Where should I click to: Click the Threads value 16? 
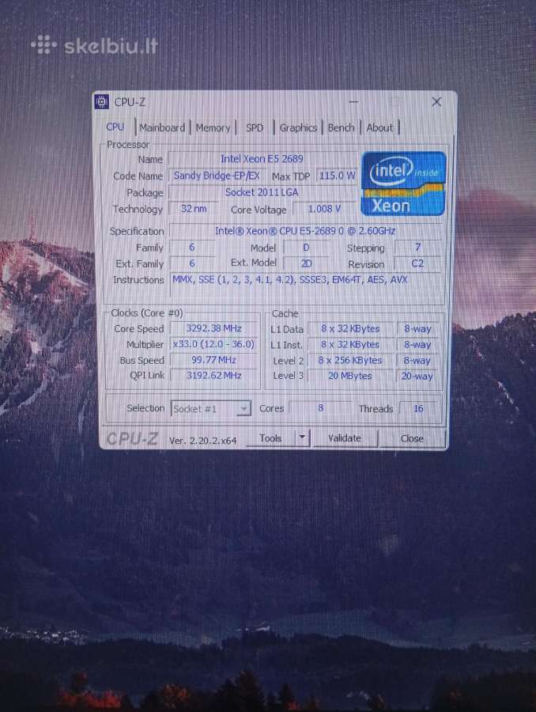click(x=418, y=409)
